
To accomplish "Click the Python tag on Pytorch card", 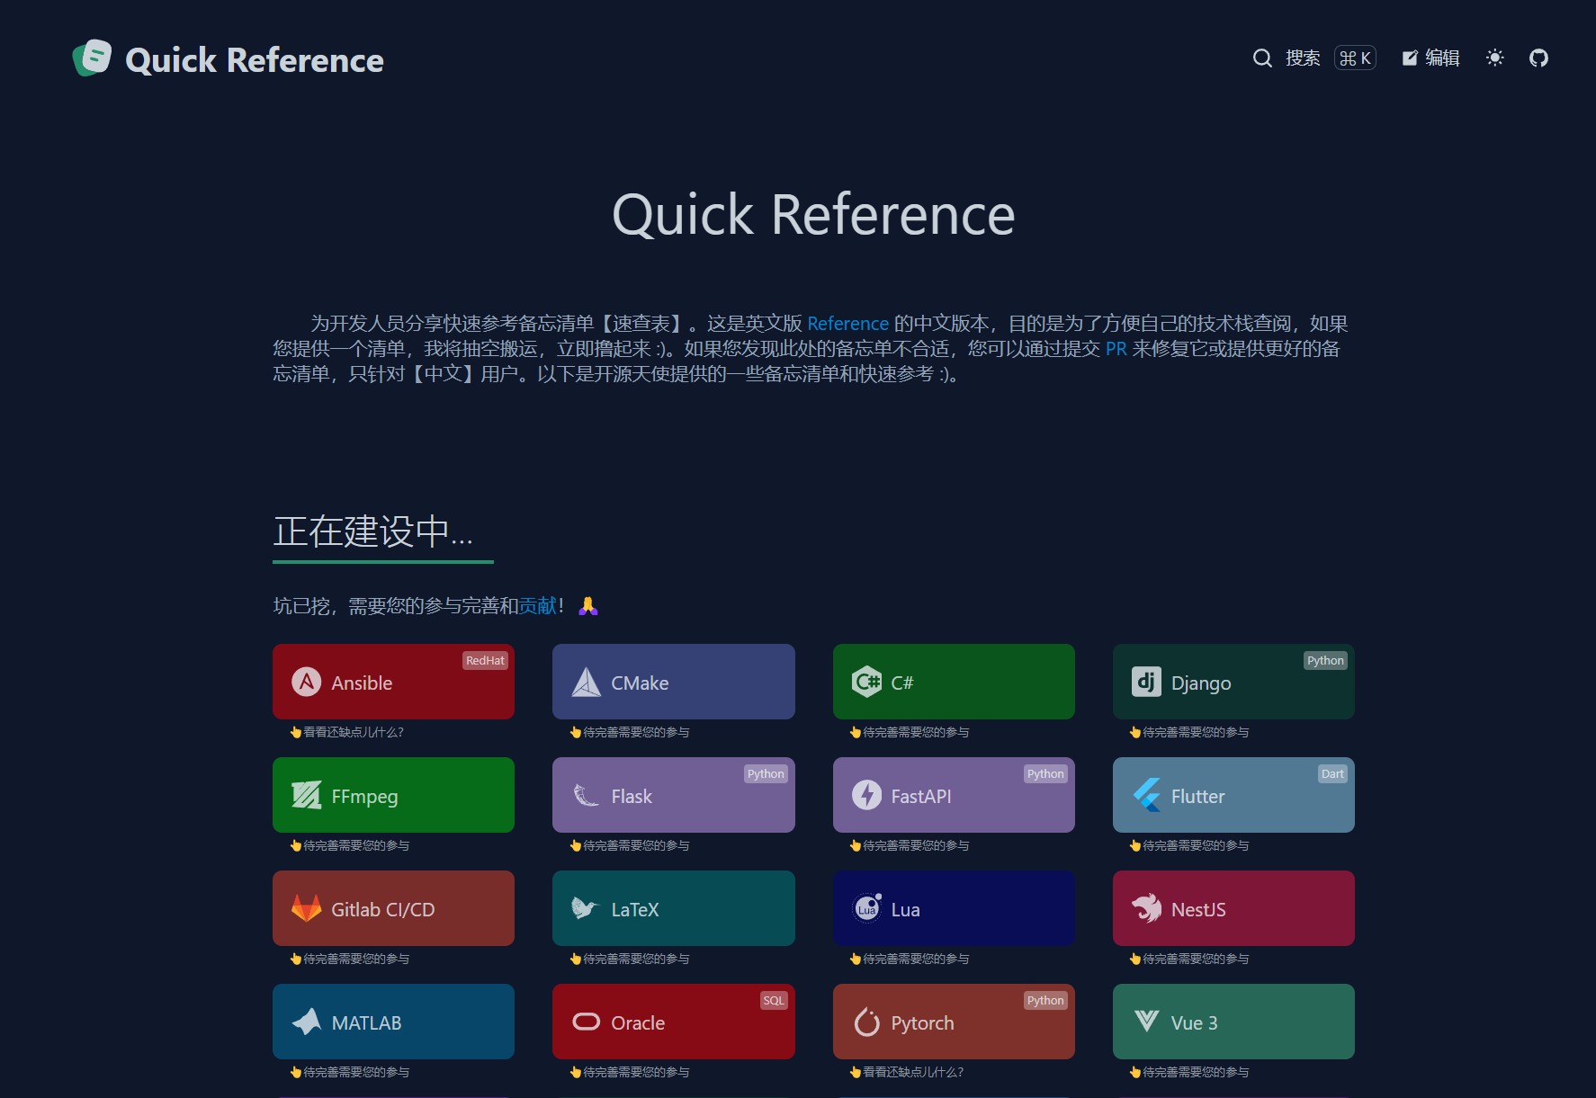I will [x=1045, y=1000].
